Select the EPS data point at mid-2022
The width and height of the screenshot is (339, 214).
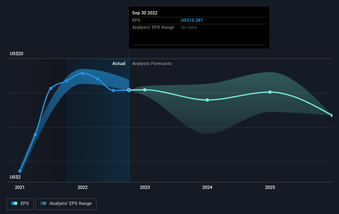click(113, 90)
